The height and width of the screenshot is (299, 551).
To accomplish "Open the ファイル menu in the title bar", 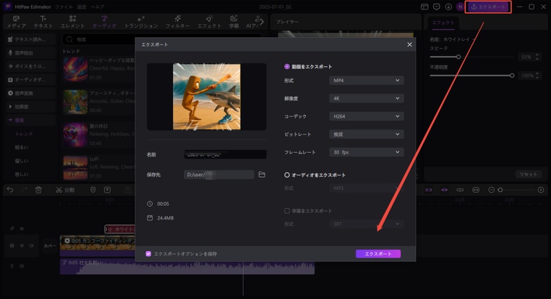I will [x=63, y=6].
